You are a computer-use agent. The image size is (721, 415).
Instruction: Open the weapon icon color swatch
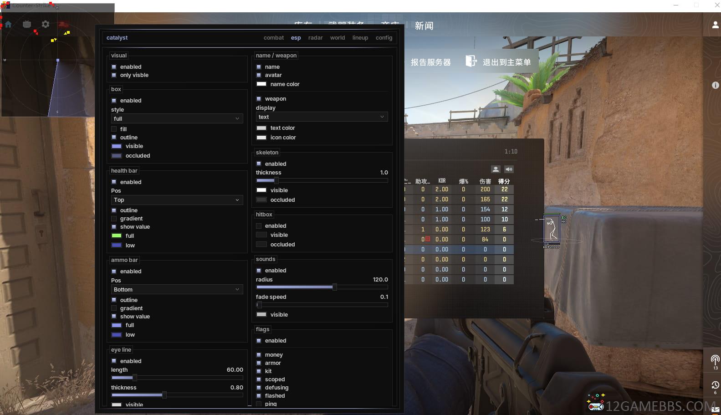click(x=261, y=138)
